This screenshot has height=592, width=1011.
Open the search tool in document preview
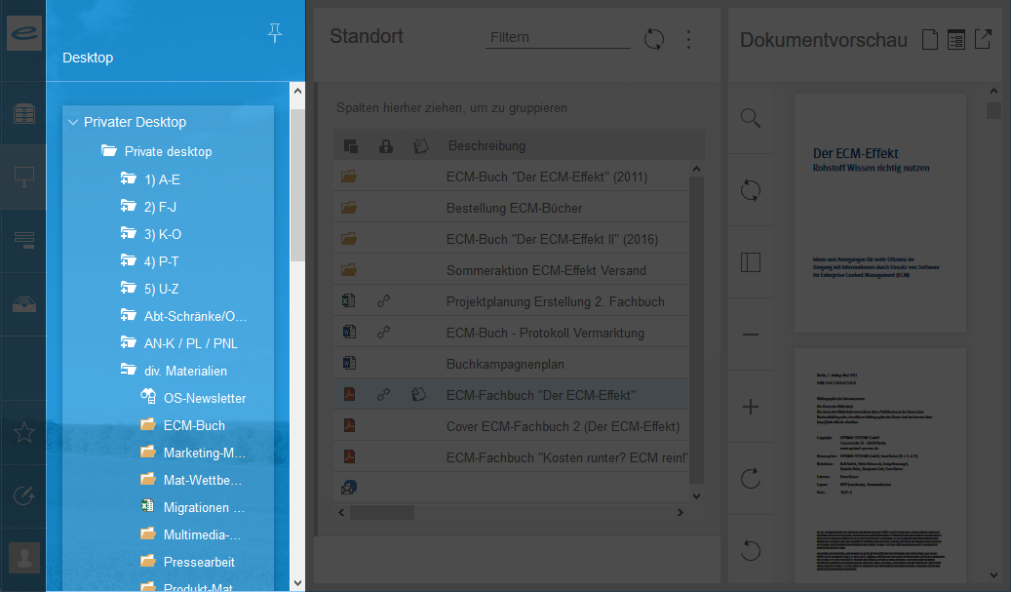click(x=751, y=119)
